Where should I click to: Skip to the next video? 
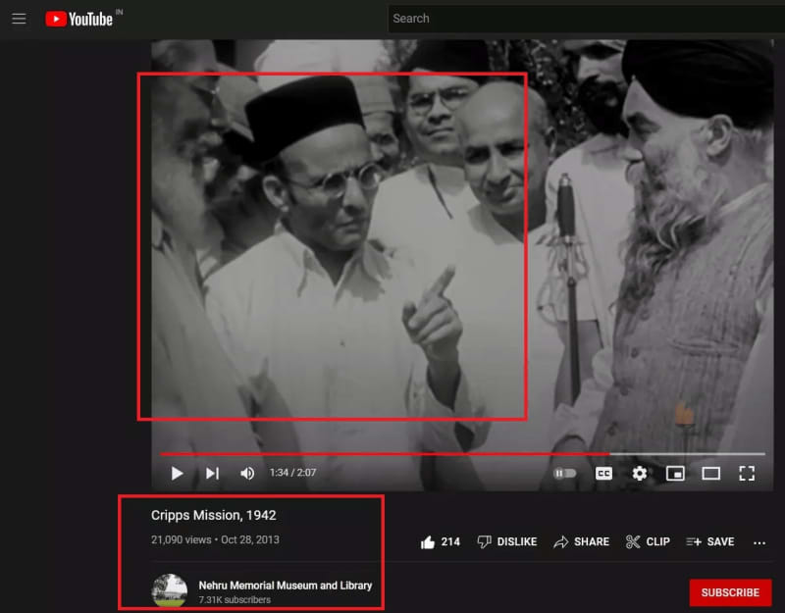click(212, 473)
